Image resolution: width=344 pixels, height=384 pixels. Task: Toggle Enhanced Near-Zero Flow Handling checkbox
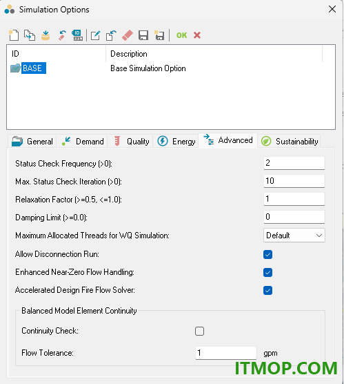point(267,272)
